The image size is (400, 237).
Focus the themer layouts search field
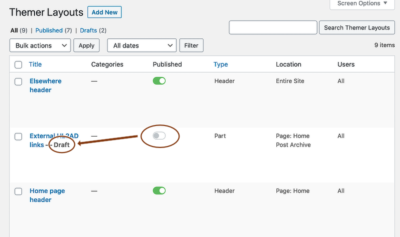(273, 27)
